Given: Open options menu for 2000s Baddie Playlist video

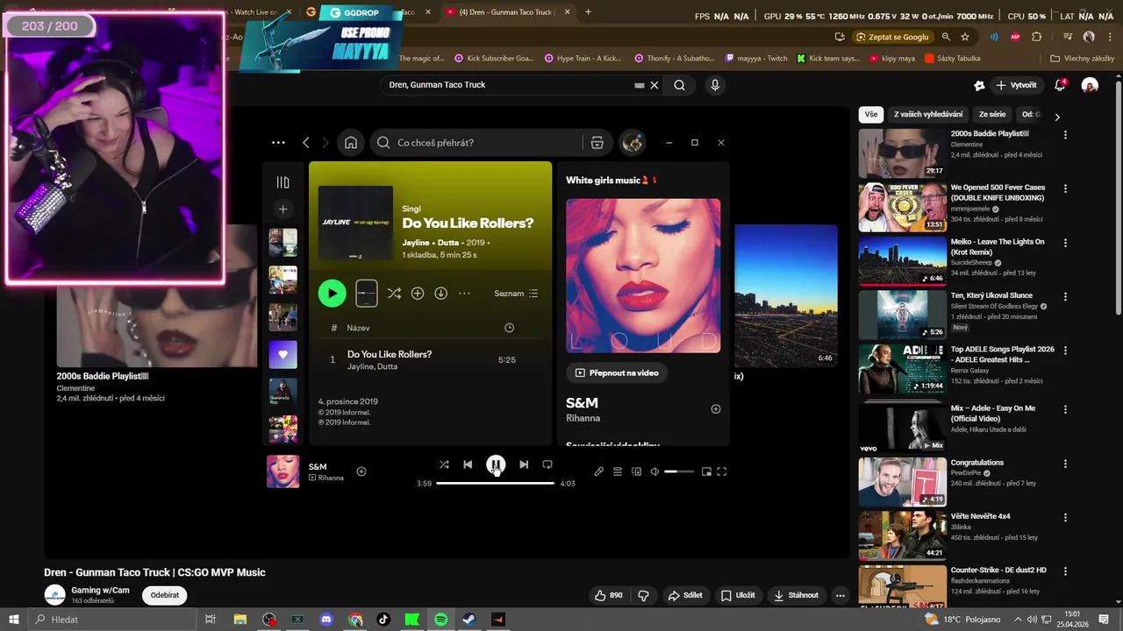Looking at the screenshot, I should [x=1065, y=135].
